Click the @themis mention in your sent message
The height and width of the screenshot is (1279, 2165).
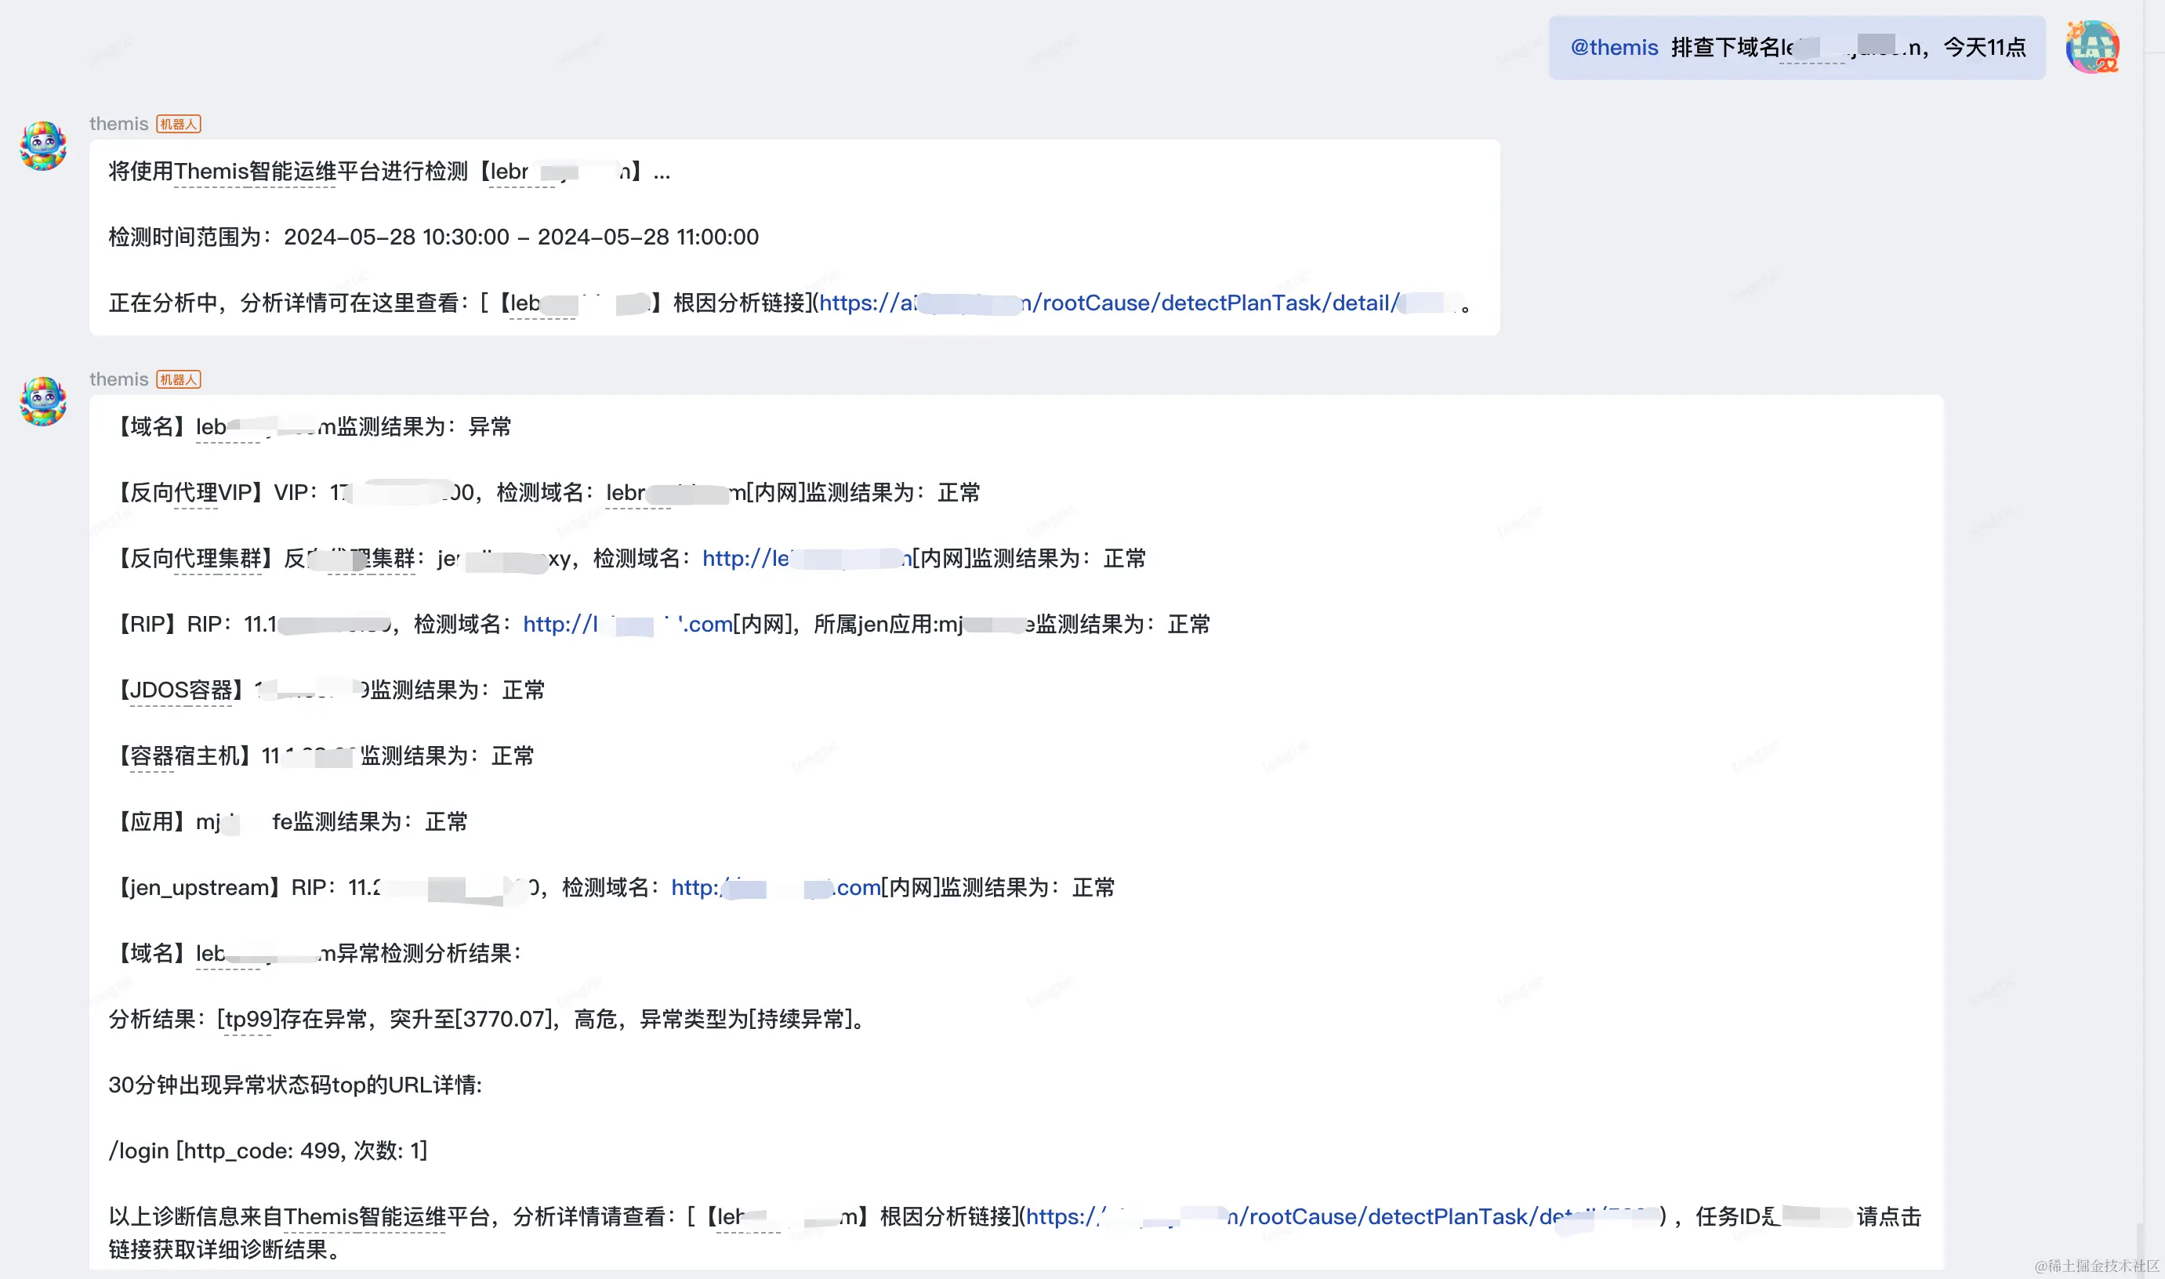tap(1614, 47)
